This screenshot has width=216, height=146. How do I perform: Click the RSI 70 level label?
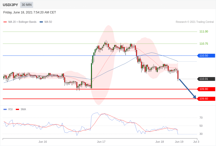tap(201, 118)
